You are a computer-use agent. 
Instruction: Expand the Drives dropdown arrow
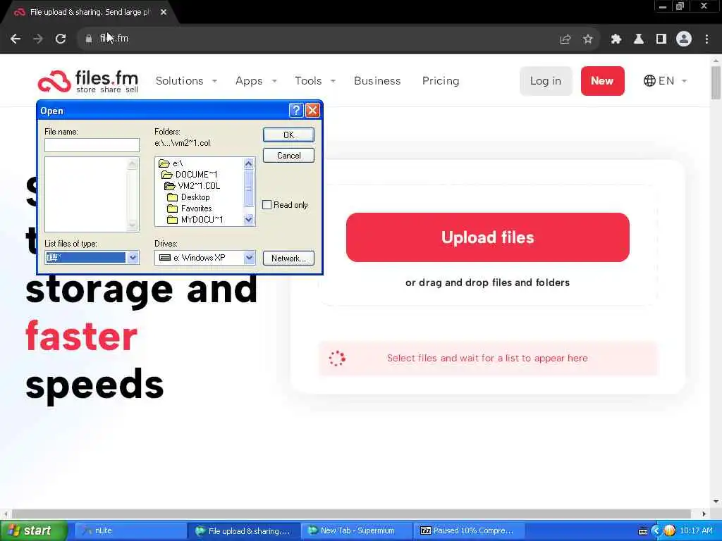pos(249,258)
